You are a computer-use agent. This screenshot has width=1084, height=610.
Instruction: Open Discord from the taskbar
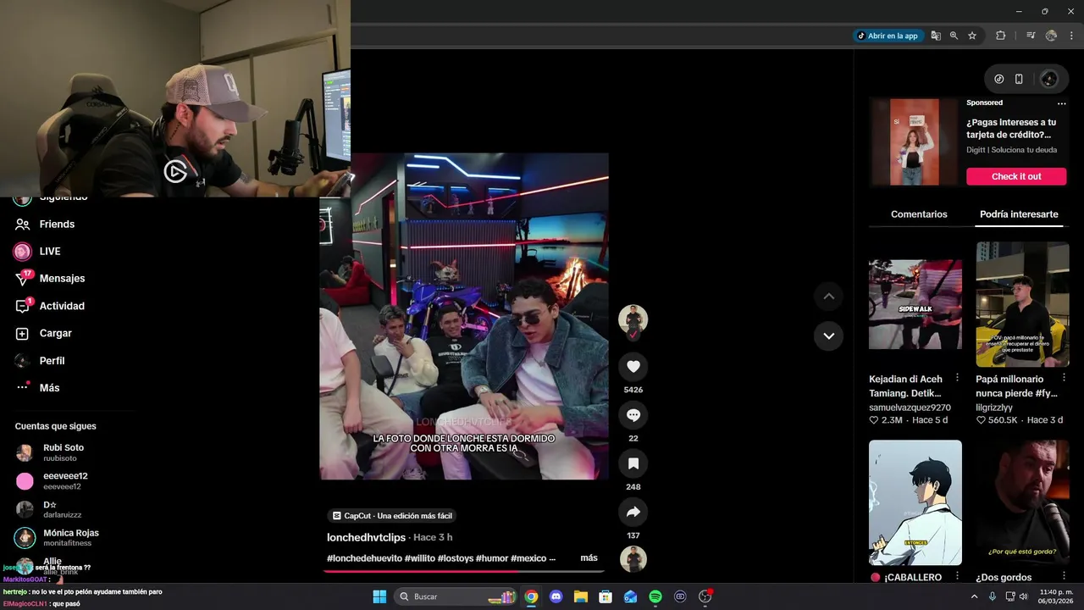click(x=556, y=596)
